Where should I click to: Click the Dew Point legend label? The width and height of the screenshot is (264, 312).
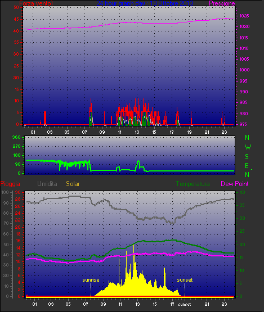(235, 184)
